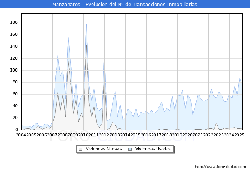Click the x-axis year label 2016
Image resolution: width=250 pixels, height=173 pixels.
(146, 135)
